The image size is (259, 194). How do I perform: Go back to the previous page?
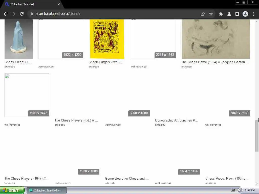point(6,14)
